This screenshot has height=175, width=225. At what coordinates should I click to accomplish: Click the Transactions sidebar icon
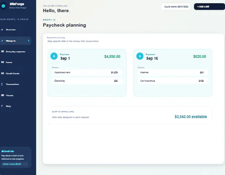(2, 84)
